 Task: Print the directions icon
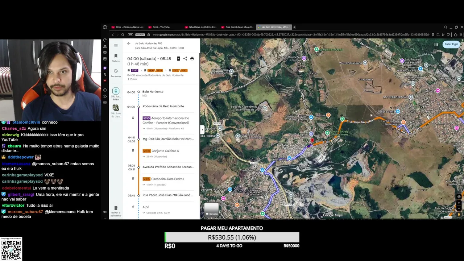click(x=192, y=59)
